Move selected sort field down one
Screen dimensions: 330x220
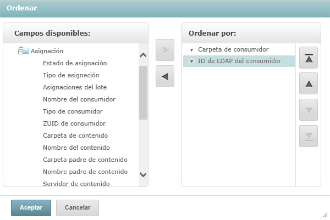(x=309, y=110)
